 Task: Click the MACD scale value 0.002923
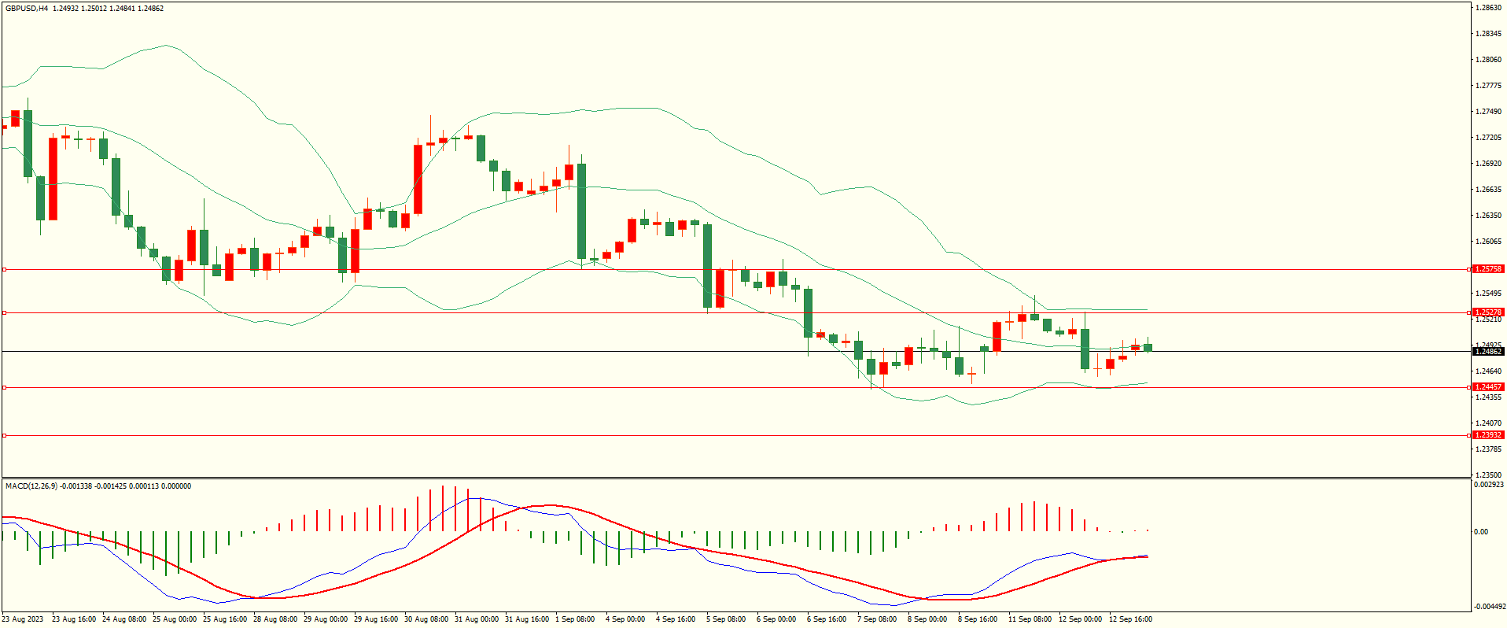[1488, 486]
